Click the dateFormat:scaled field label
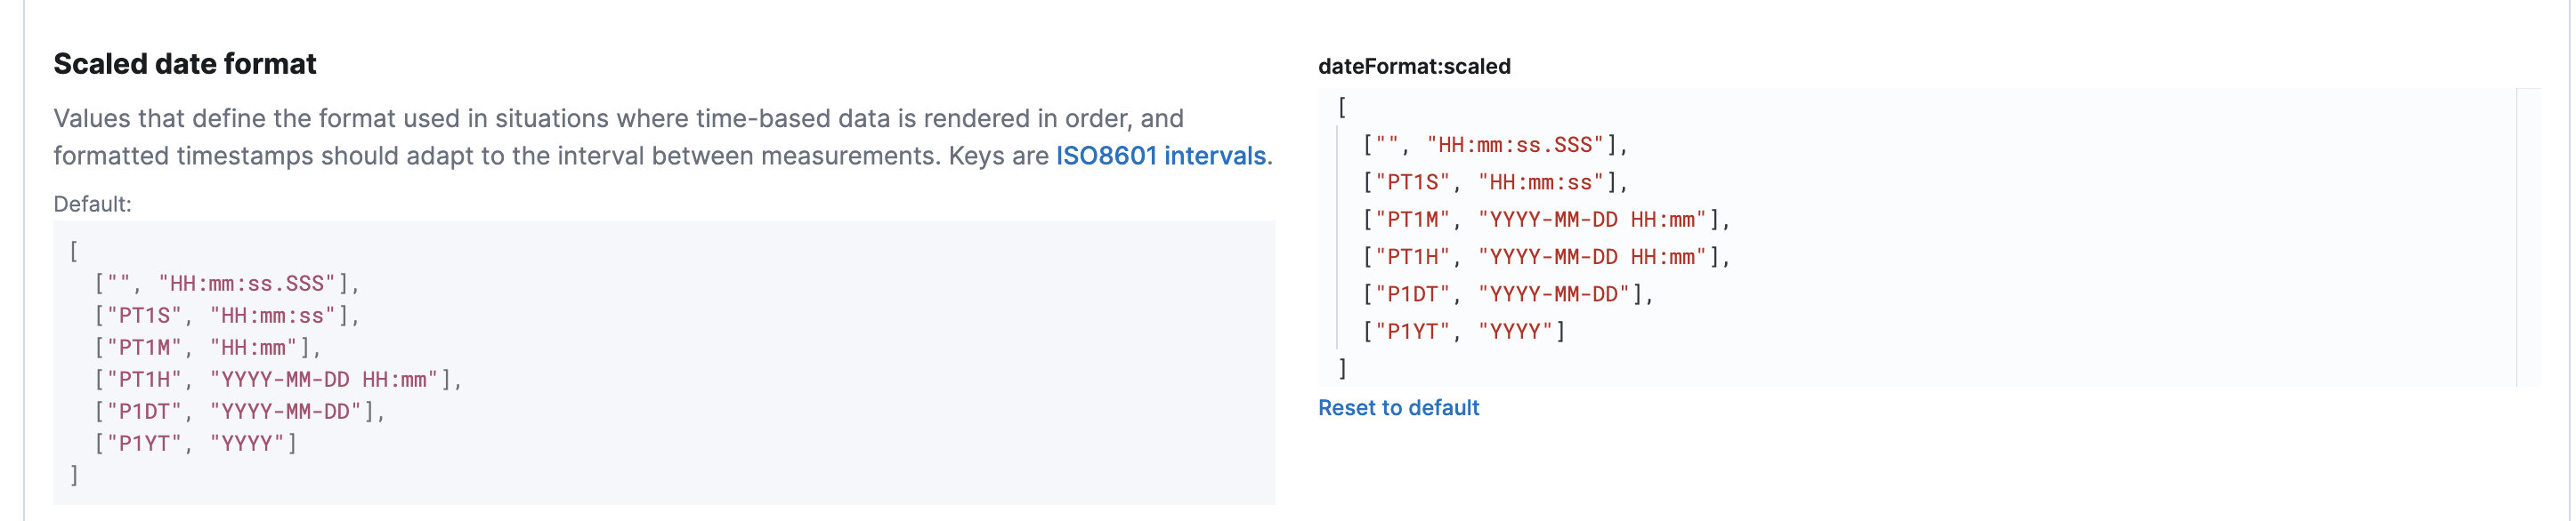 coord(1413,67)
